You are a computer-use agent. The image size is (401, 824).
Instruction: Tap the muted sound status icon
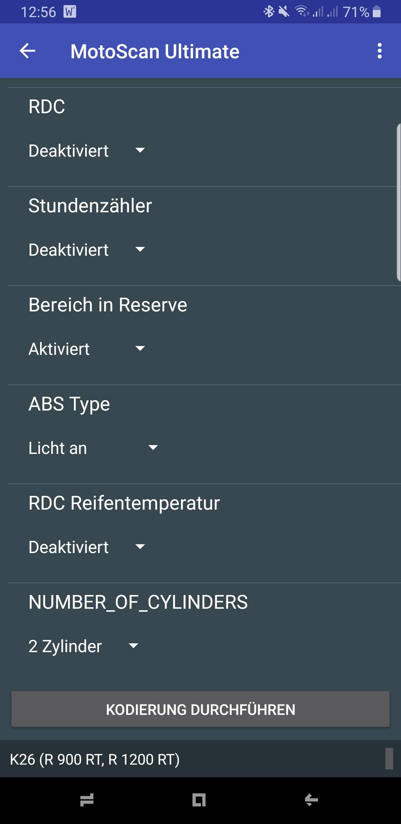(284, 12)
